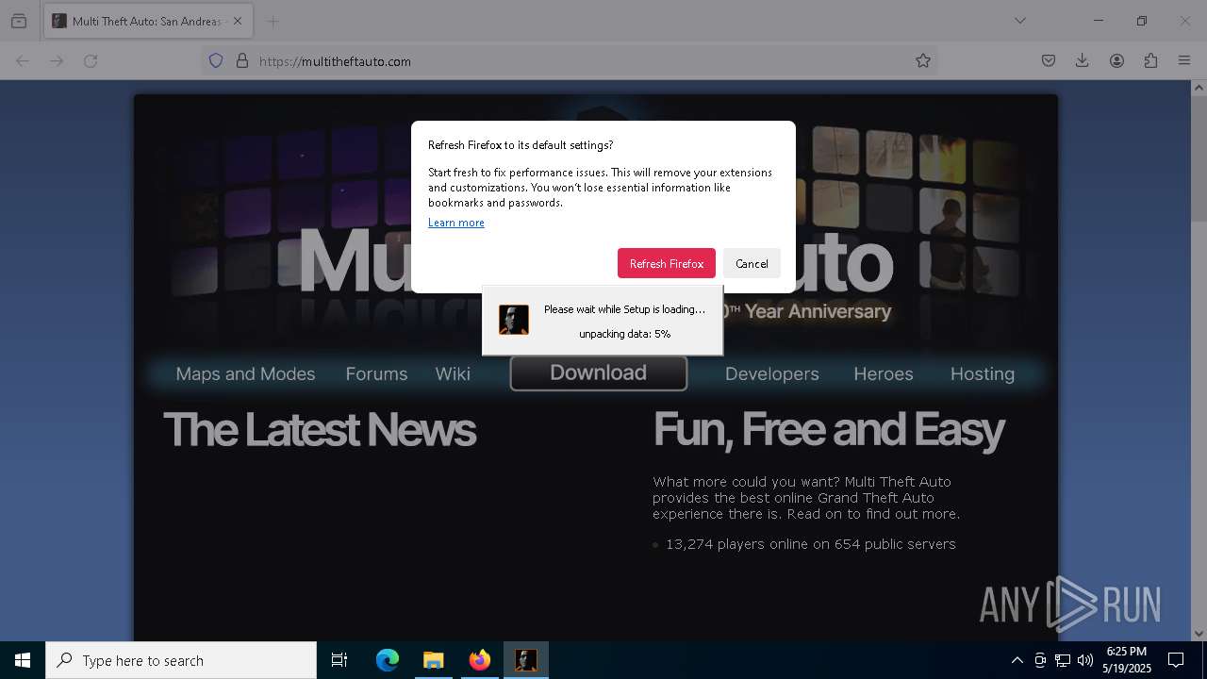Open the clock and date
The height and width of the screenshot is (679, 1207).
(1126, 660)
